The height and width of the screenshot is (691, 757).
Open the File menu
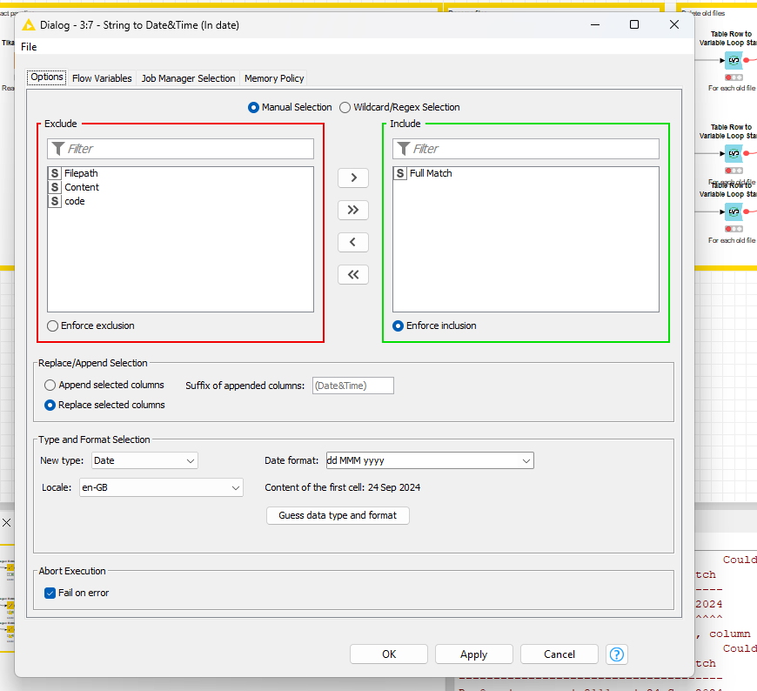click(29, 46)
